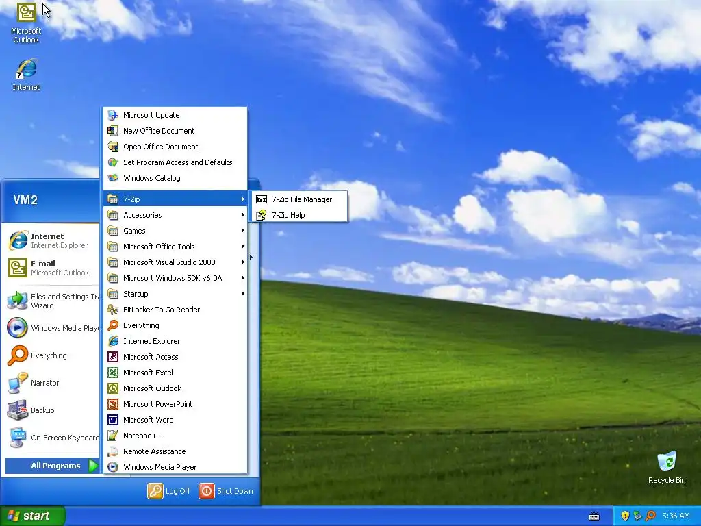Open pinned E-mail Microsoft Outlook entry

pos(52,268)
